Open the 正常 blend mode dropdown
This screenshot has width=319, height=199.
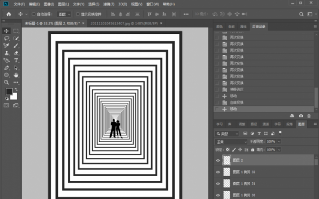pyautogui.click(x=231, y=142)
